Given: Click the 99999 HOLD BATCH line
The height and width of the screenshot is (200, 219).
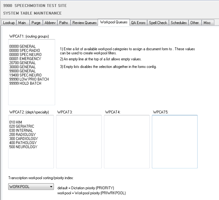Looking at the screenshot, I should [x=26, y=83].
